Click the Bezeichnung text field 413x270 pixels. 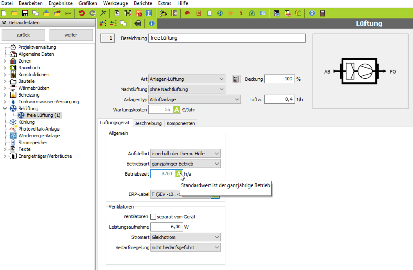[x=226, y=38]
